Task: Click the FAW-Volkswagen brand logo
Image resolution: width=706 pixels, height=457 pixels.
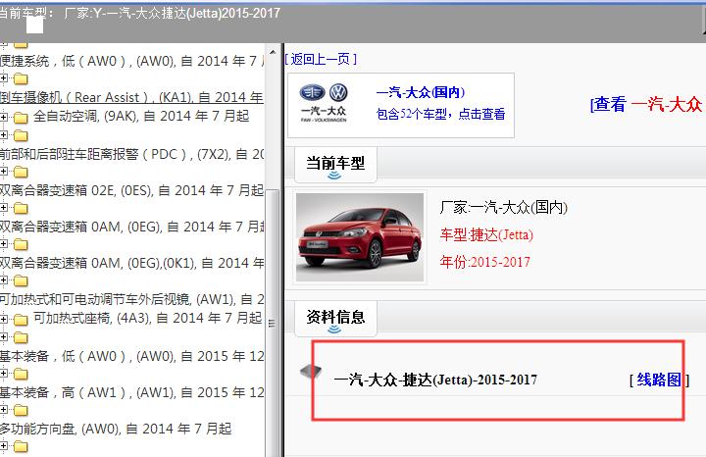Action: (324, 103)
